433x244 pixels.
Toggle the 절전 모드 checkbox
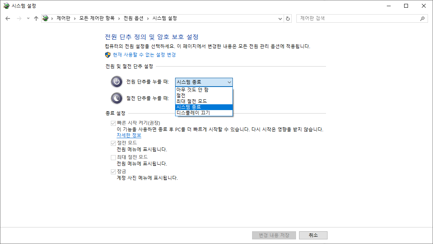(113, 143)
